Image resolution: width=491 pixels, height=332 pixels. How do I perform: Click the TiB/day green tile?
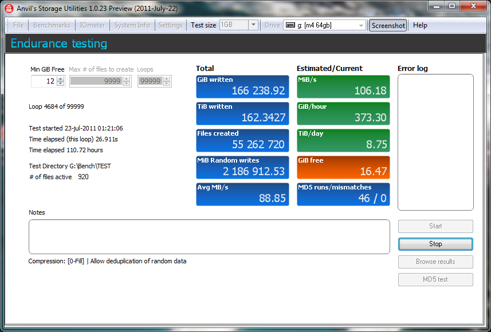pyautogui.click(x=344, y=140)
